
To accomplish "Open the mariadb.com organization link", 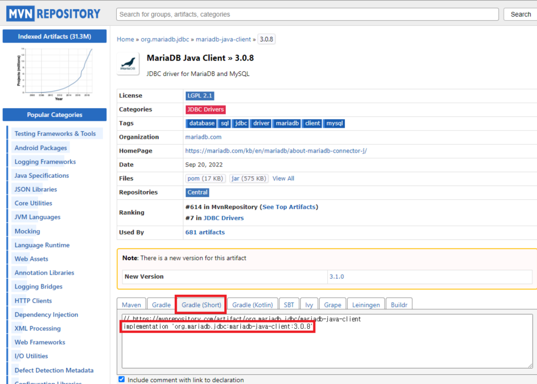I will pyautogui.click(x=204, y=137).
